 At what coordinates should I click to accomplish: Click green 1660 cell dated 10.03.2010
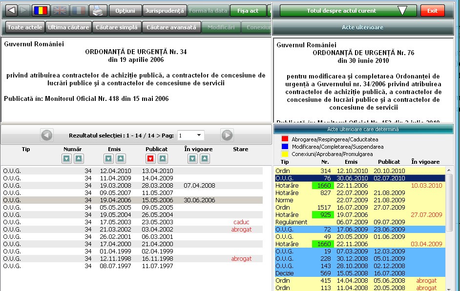322,185
